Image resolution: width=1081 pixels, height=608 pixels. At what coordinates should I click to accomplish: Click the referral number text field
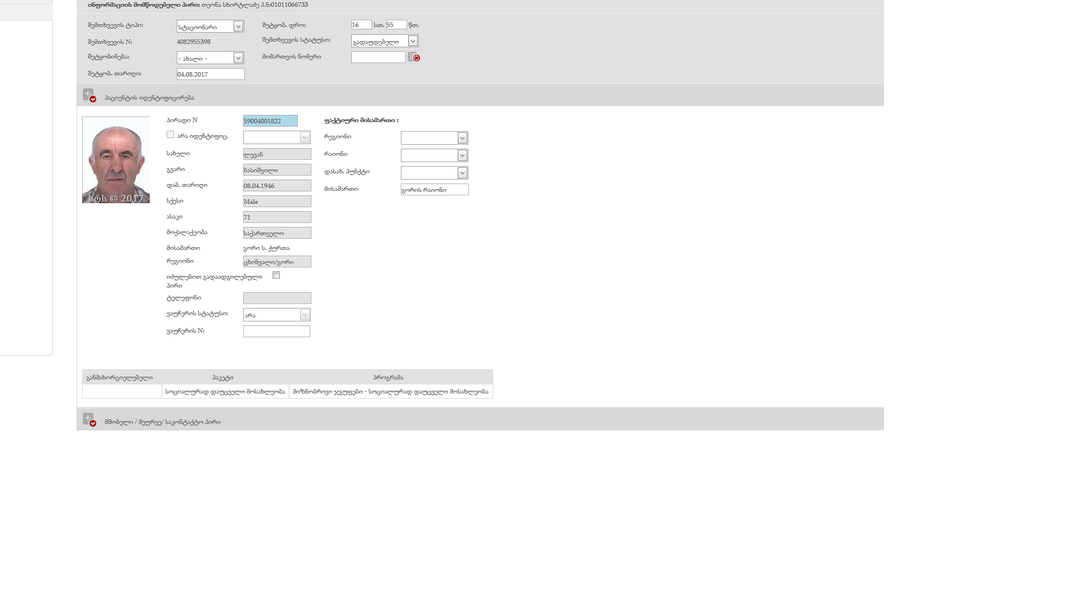click(x=378, y=57)
